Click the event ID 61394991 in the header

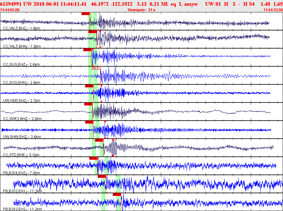(11, 4)
